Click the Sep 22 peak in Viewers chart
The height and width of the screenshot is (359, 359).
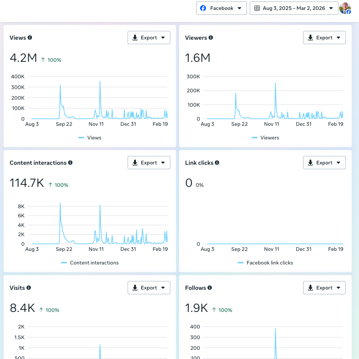(x=235, y=94)
